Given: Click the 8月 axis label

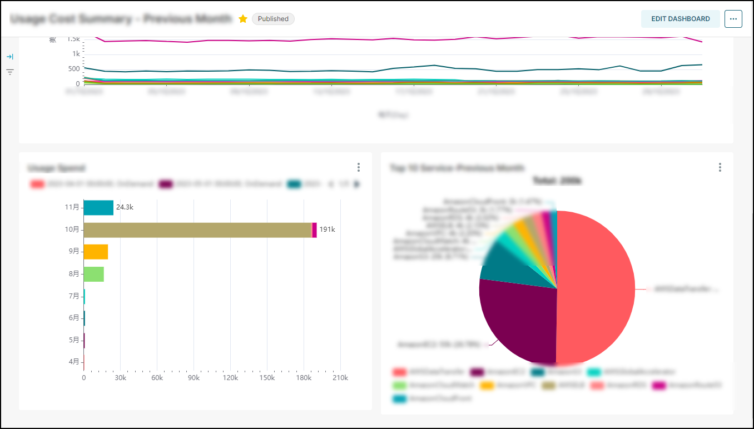Looking at the screenshot, I should [74, 274].
